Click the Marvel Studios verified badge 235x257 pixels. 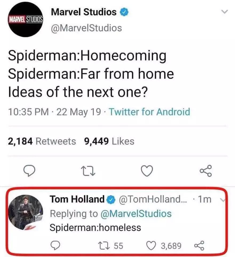[125, 12]
